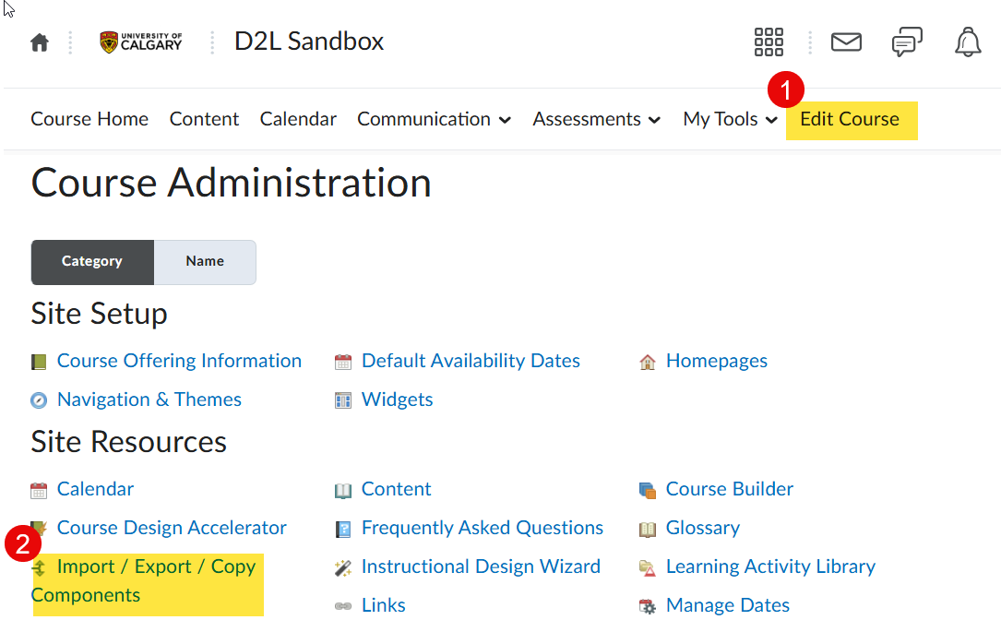Go to Course Home tab
1001x632 pixels.
tap(89, 119)
